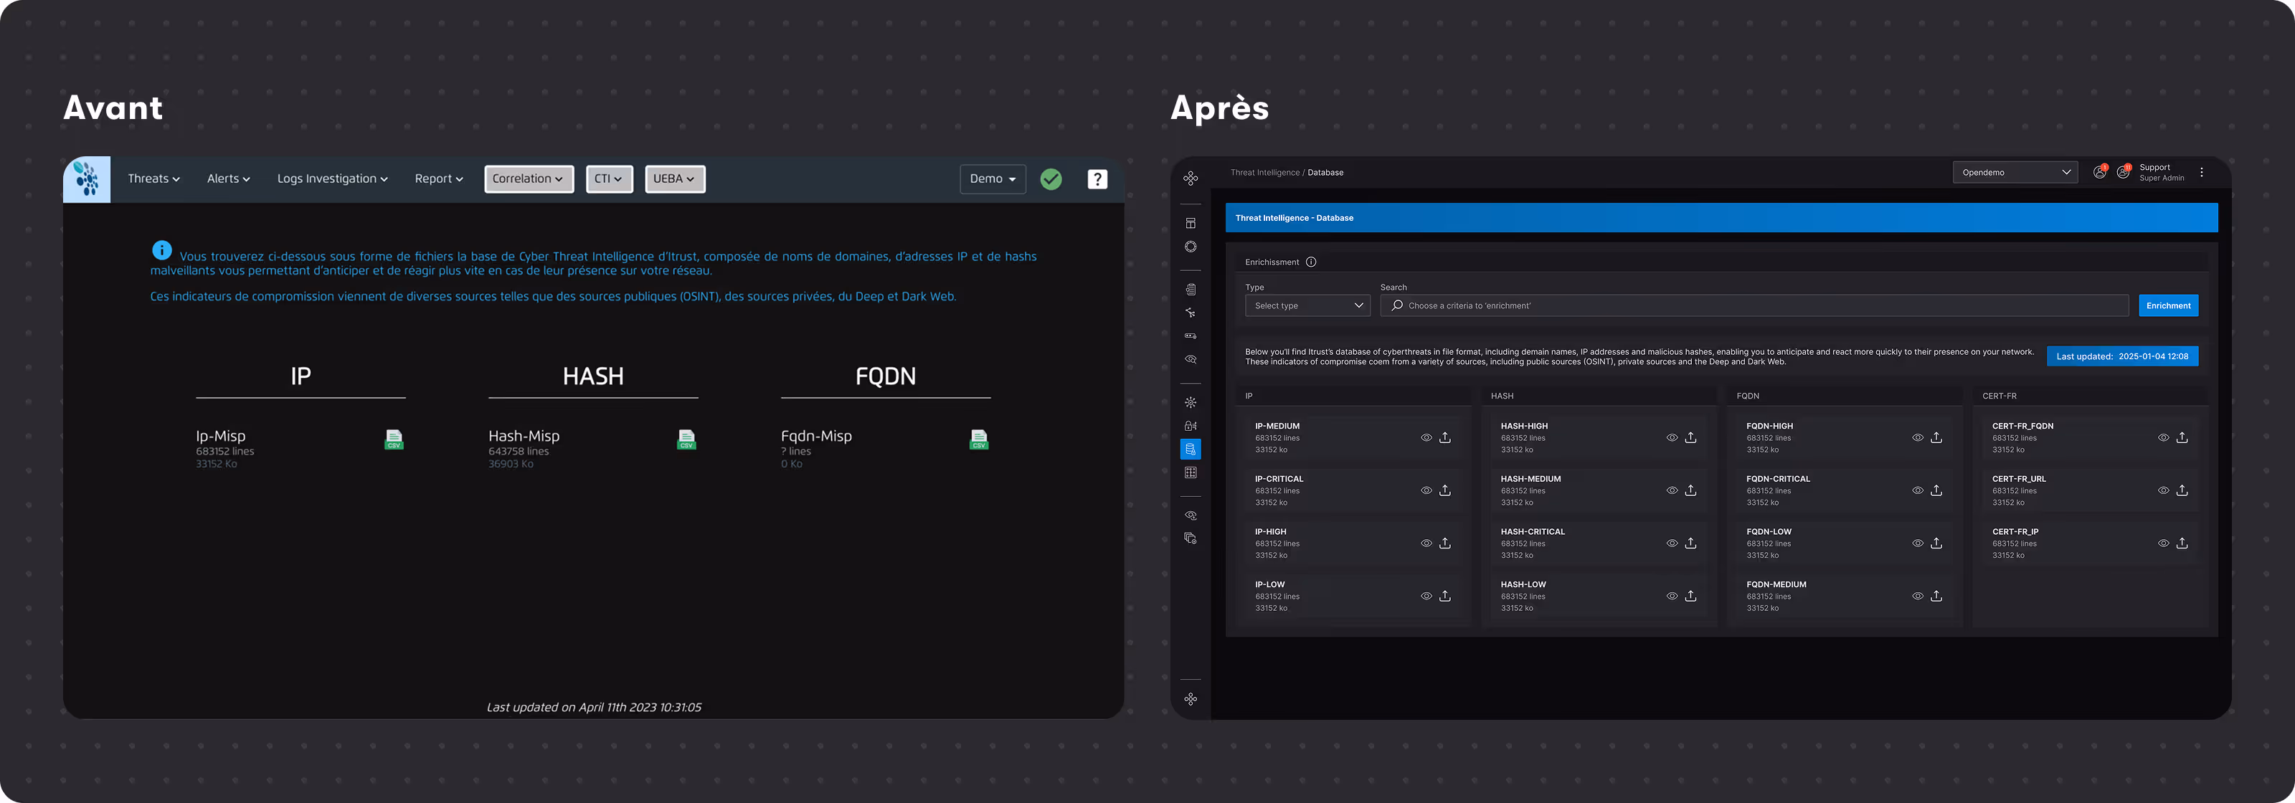Click the top sidebar logo in Après panel
Viewport: 2295px width, 803px height.
1191,178
